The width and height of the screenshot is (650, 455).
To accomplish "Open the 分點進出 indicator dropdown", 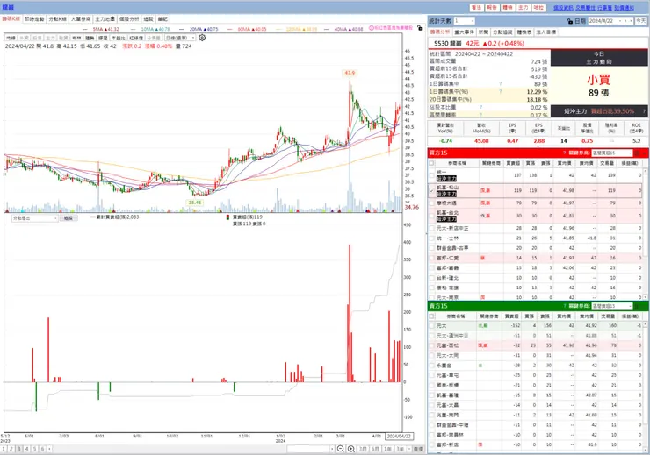I will tap(34, 218).
